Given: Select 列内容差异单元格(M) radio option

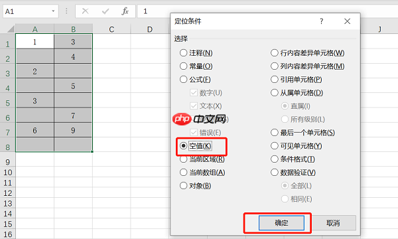Looking at the screenshot, I should [x=307, y=66].
